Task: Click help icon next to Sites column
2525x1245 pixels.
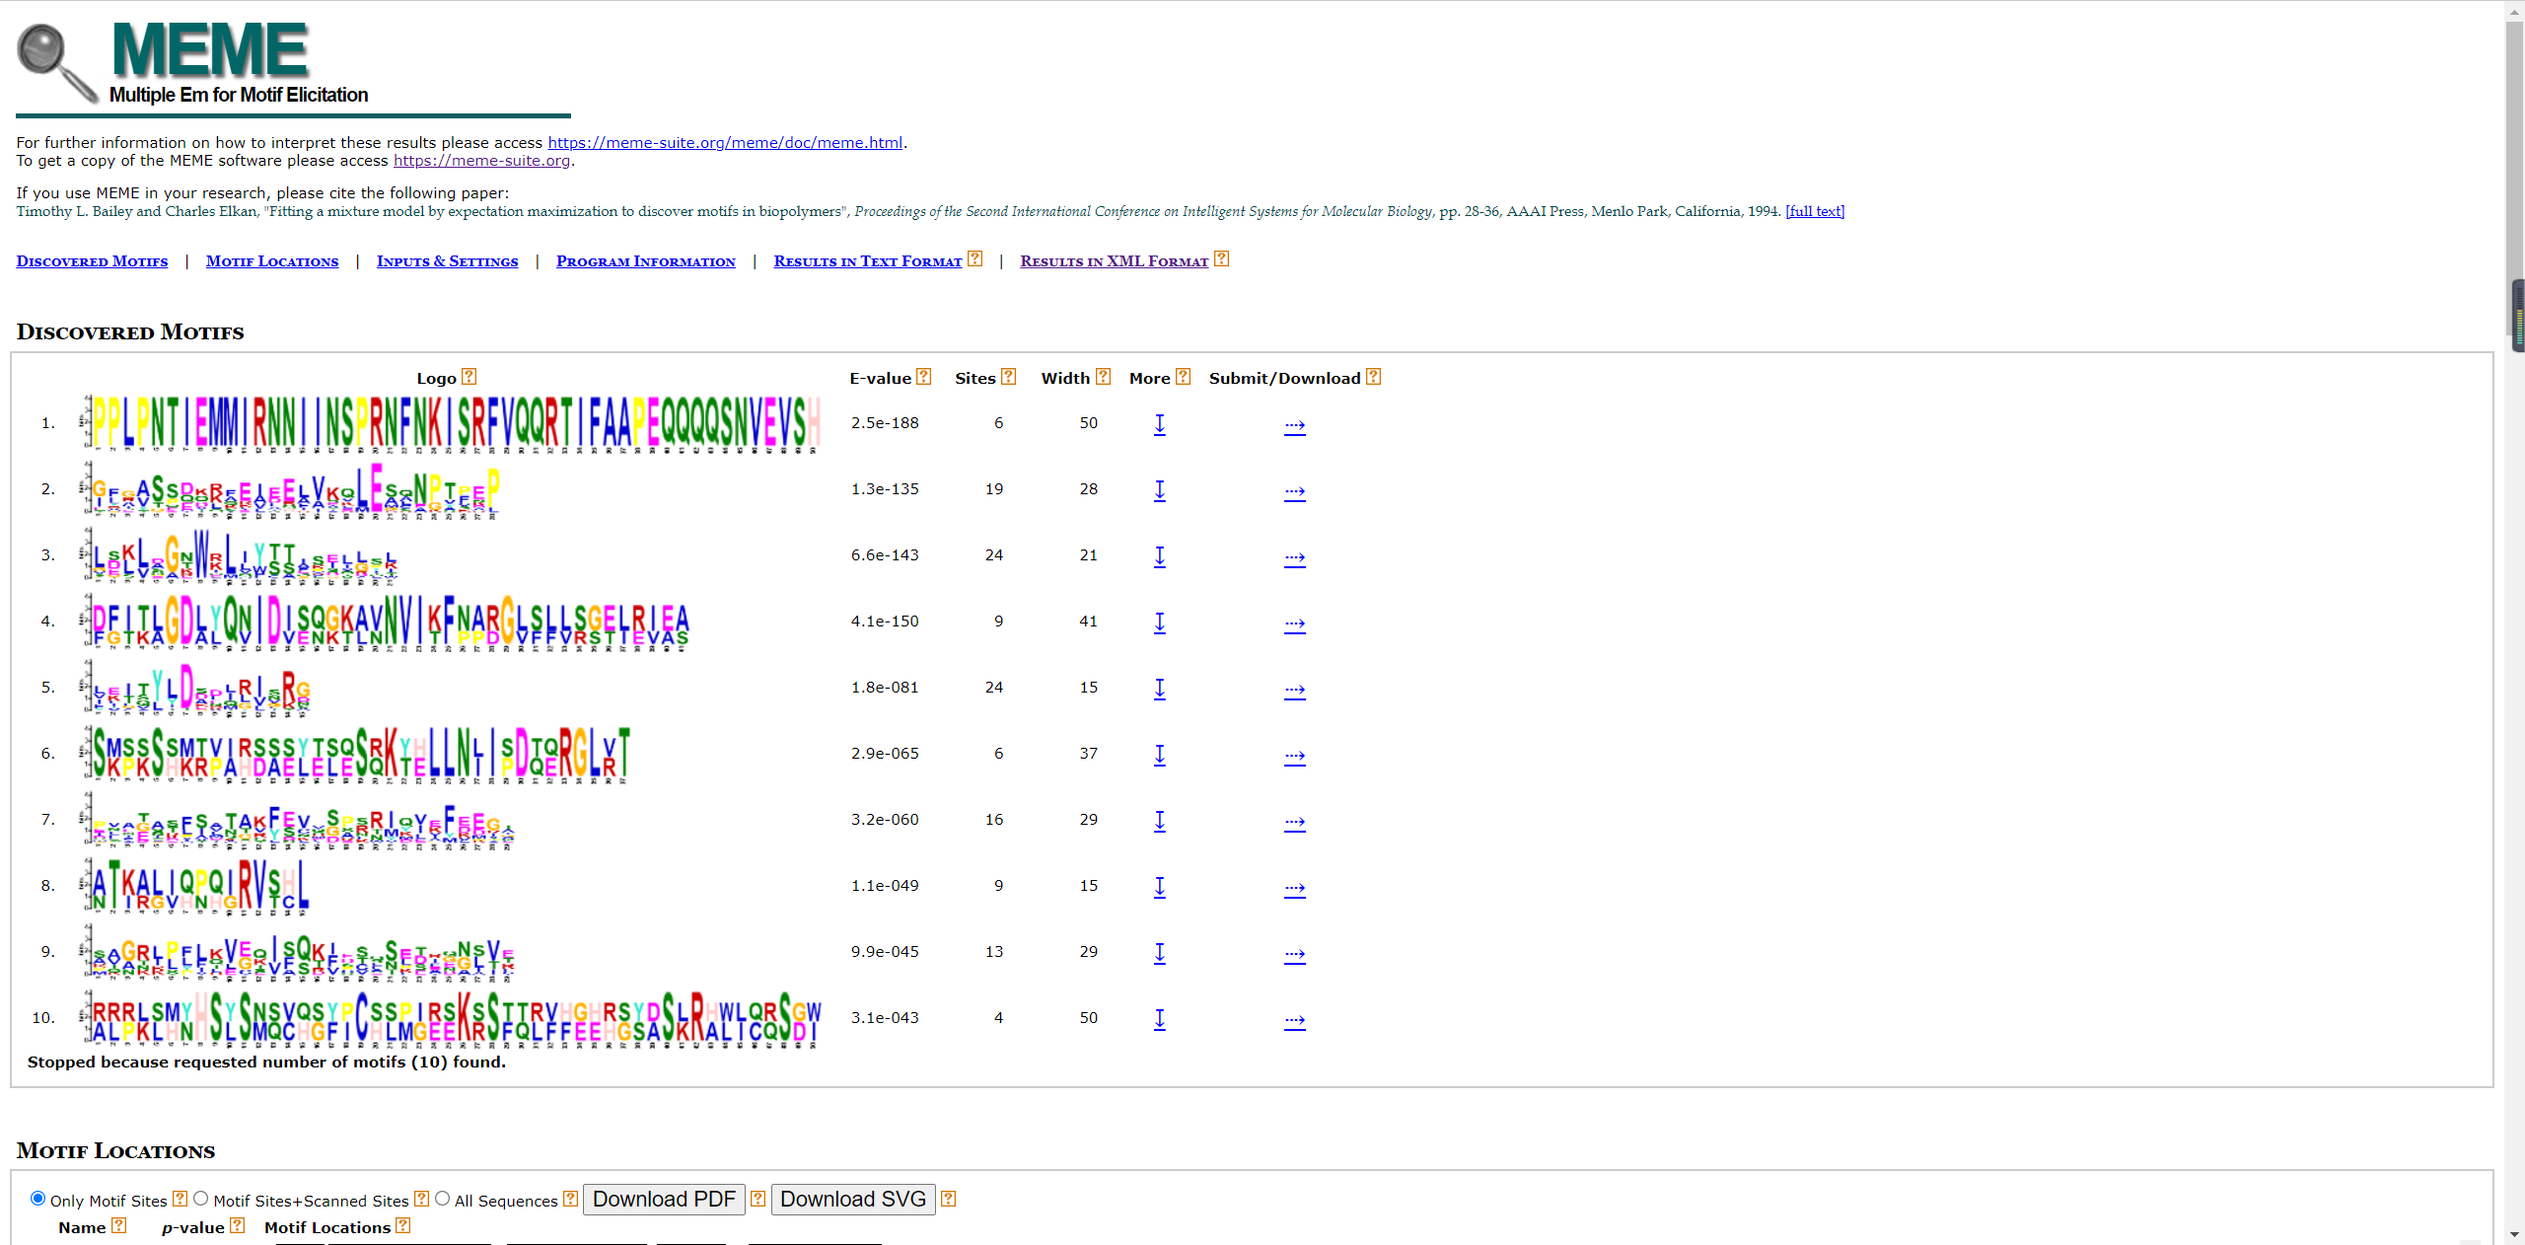Action: coord(1008,377)
